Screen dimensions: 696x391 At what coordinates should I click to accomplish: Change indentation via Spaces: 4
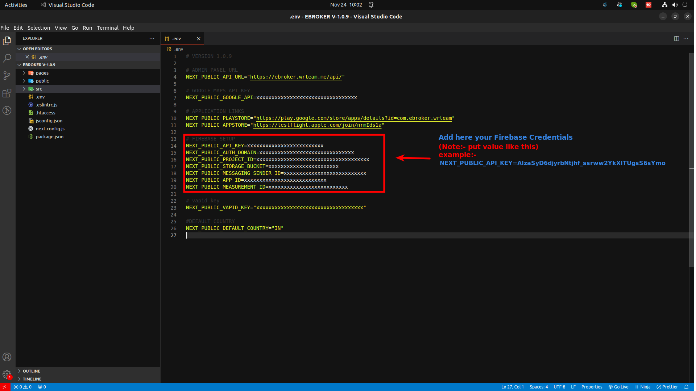point(539,387)
